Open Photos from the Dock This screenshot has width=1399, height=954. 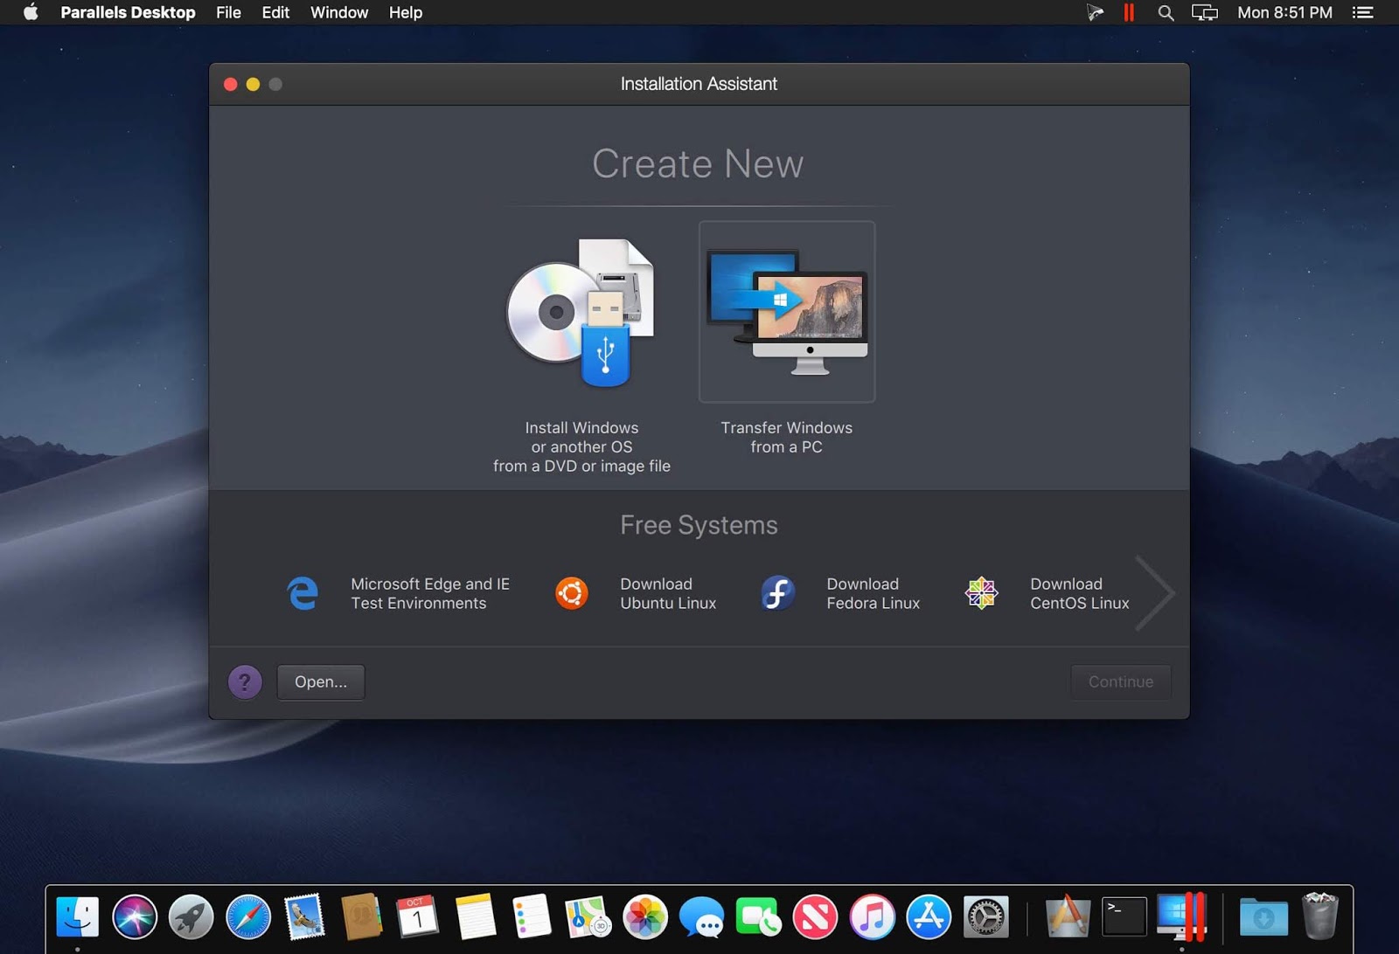pyautogui.click(x=645, y=916)
